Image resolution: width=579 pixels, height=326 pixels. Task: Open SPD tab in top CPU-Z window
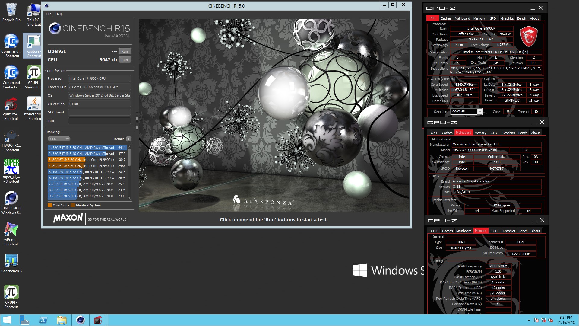click(x=493, y=18)
